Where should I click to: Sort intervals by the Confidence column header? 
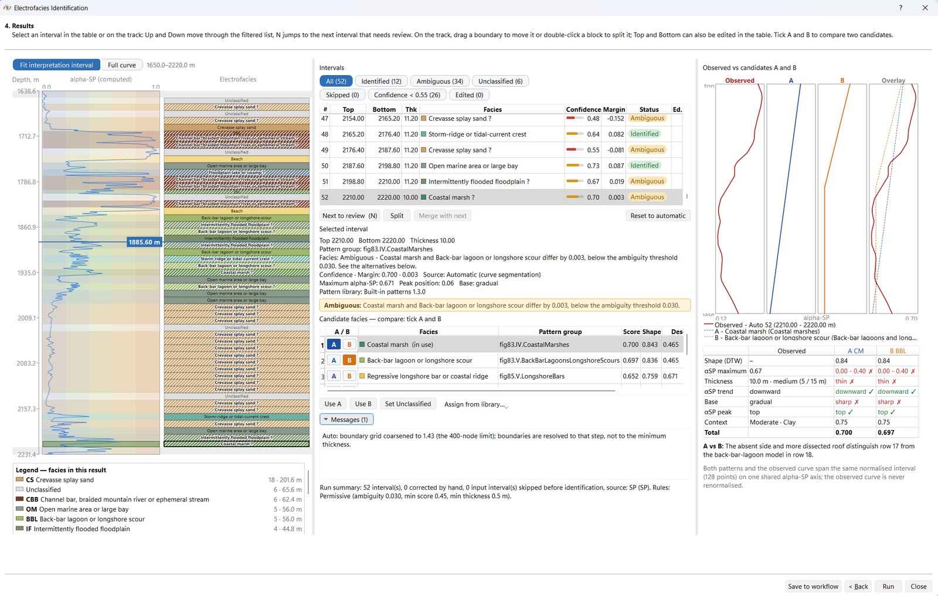(x=583, y=110)
